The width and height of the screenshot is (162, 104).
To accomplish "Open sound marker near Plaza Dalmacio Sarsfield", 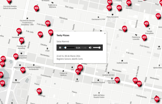I will coord(16,56).
